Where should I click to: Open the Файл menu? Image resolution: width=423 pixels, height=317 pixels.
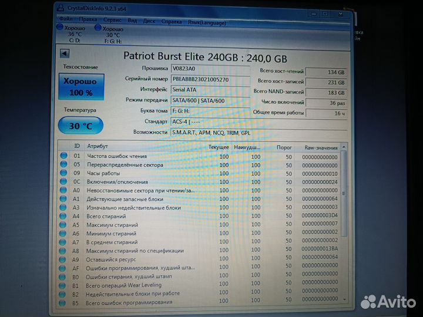click(66, 19)
